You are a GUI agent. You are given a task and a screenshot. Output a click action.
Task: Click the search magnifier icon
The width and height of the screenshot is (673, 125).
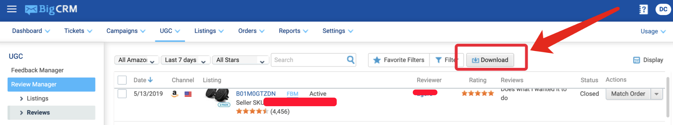tap(351, 60)
